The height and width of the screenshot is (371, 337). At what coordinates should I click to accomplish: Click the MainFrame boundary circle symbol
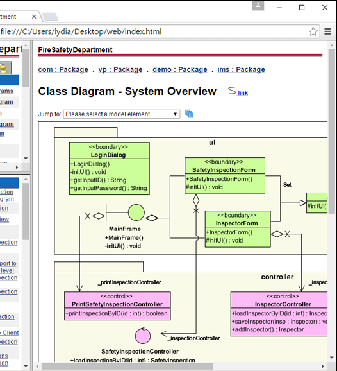point(136,212)
